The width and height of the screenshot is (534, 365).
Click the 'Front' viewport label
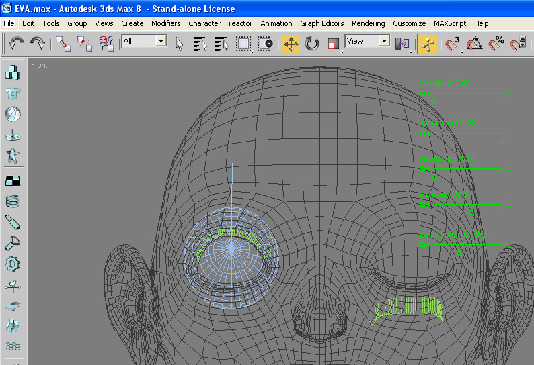[39, 65]
